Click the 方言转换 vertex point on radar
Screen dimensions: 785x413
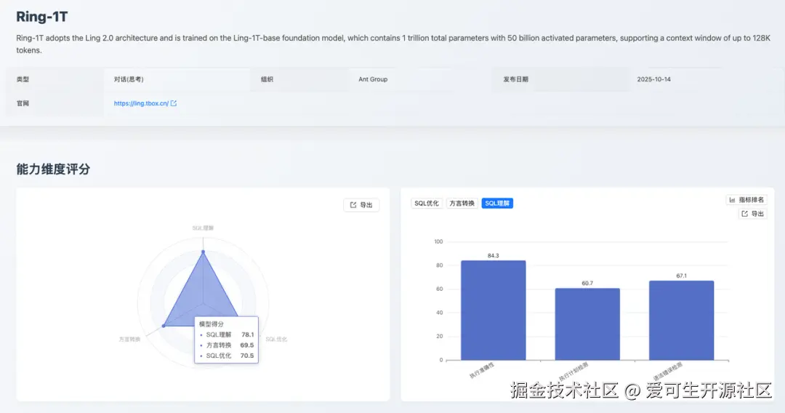164,326
